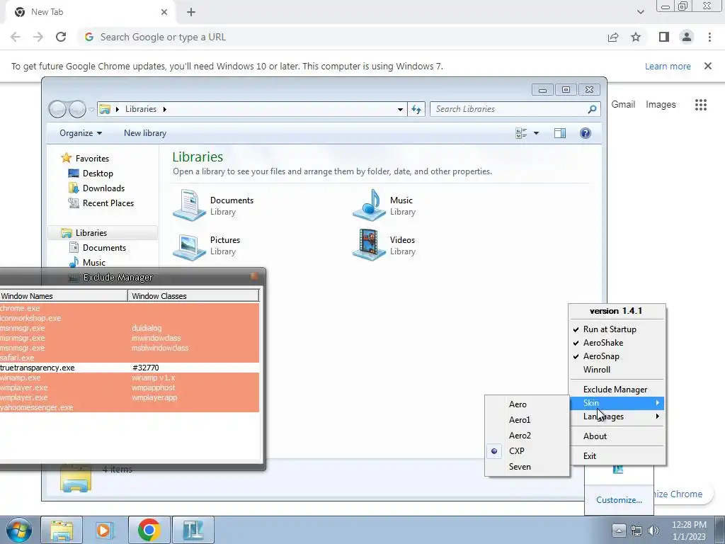Select Music under Libraries sidebar
This screenshot has height=544, width=725.
coord(94,262)
